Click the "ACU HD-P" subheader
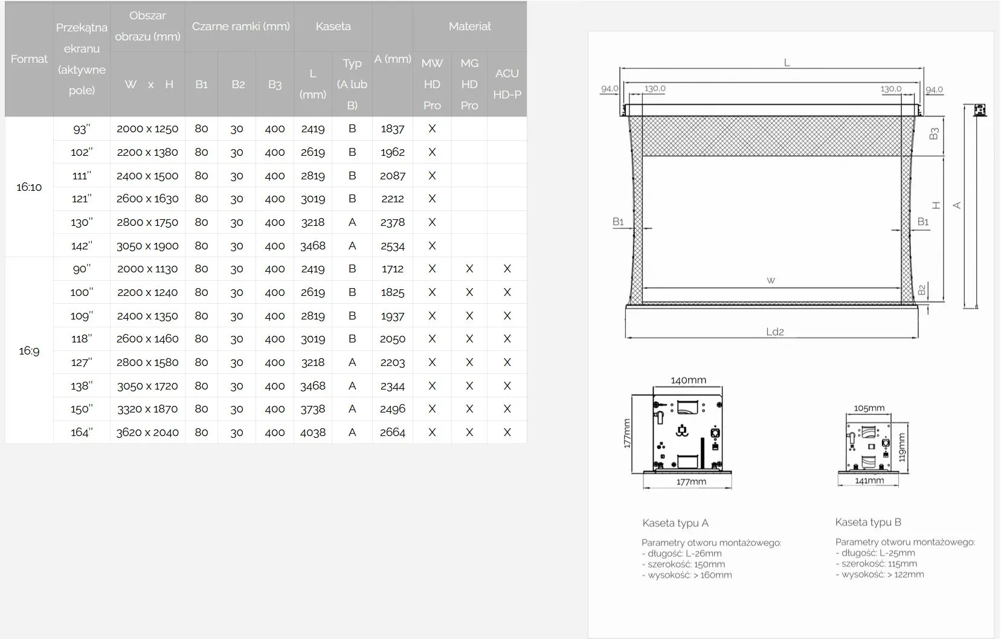The height and width of the screenshot is (639, 1001). [507, 84]
